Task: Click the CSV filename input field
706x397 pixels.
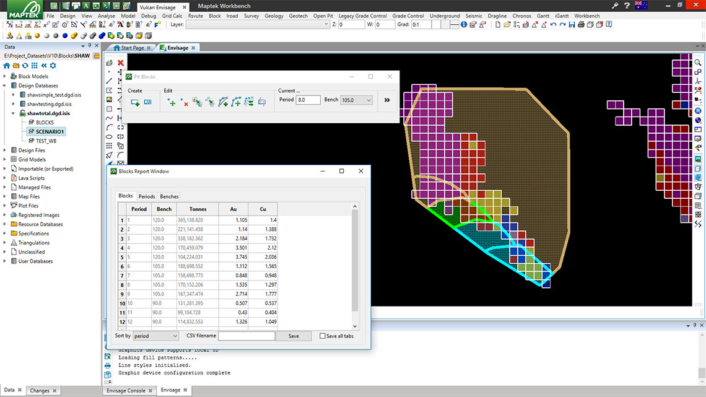Action: [246, 336]
